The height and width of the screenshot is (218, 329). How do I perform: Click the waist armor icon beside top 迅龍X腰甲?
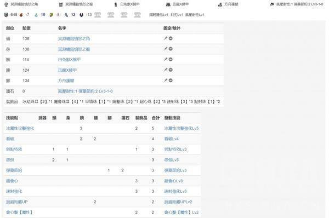click(x=168, y=4)
